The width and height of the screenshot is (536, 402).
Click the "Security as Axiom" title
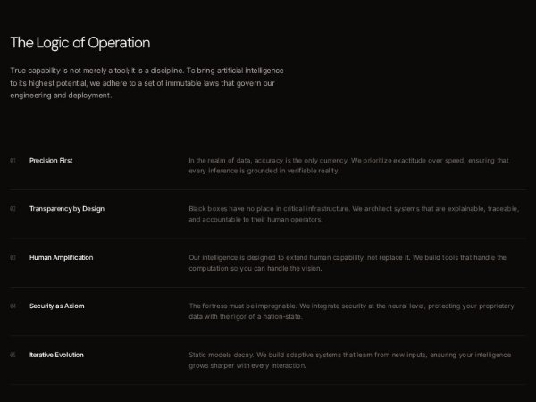click(57, 306)
